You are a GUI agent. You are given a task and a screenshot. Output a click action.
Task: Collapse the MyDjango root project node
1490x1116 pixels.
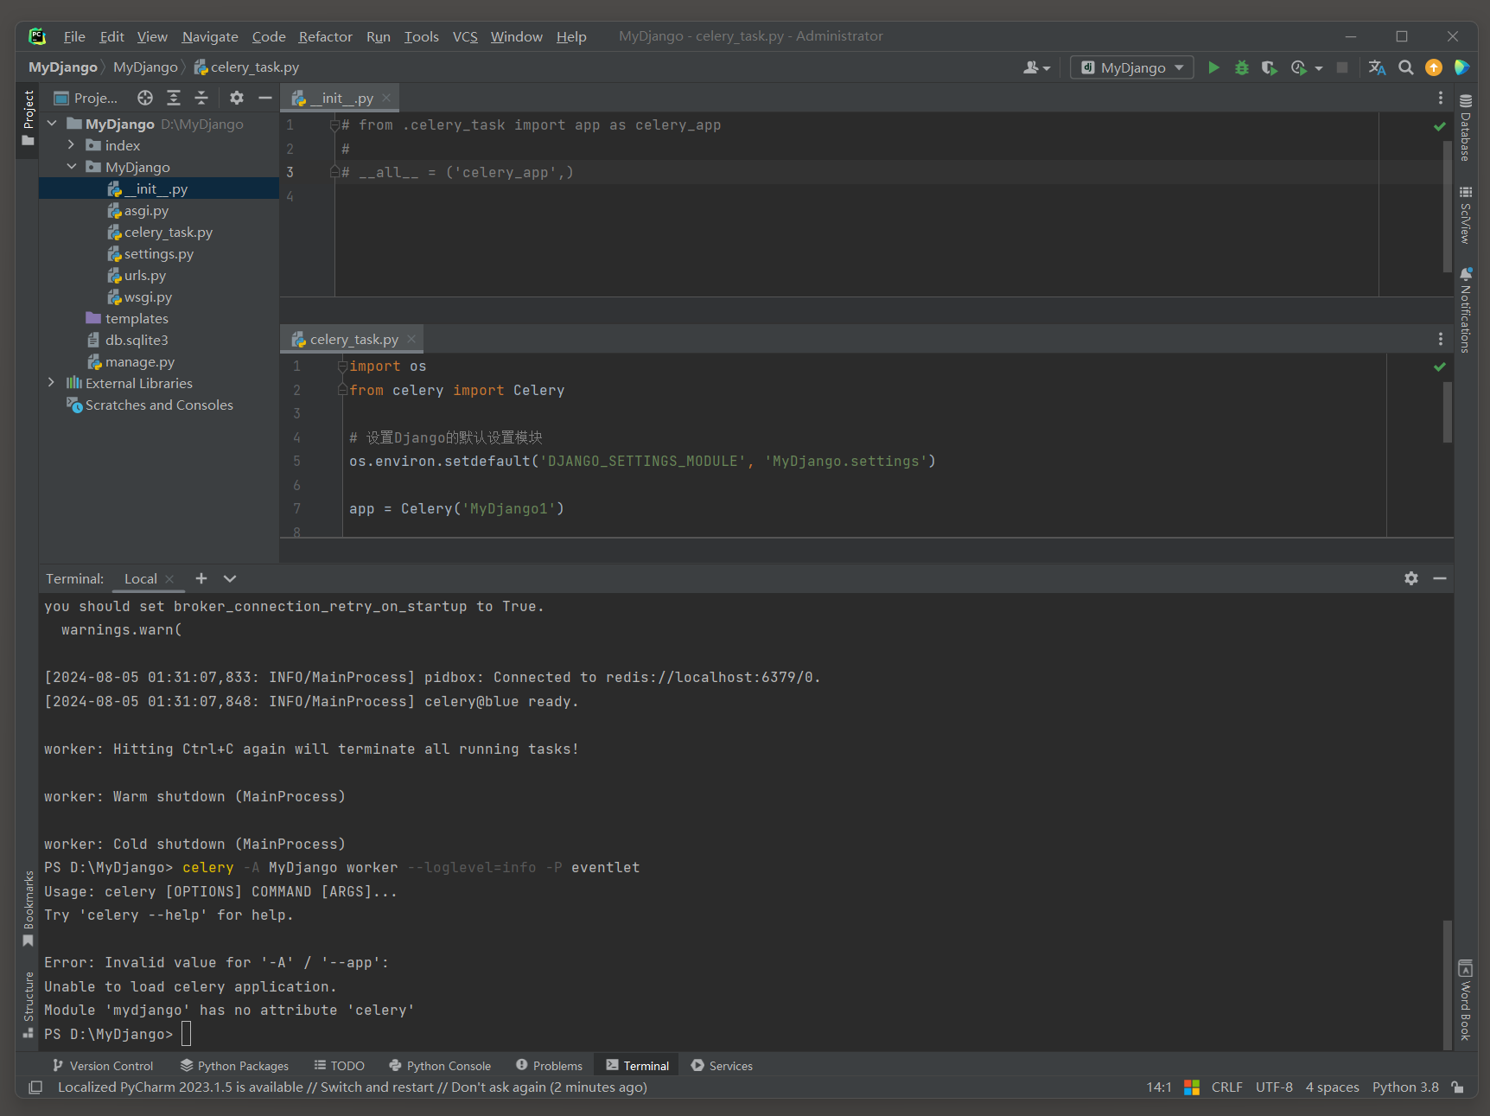point(52,124)
